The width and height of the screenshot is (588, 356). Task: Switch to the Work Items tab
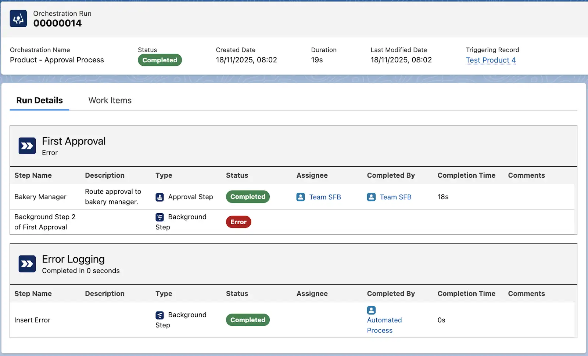click(110, 100)
